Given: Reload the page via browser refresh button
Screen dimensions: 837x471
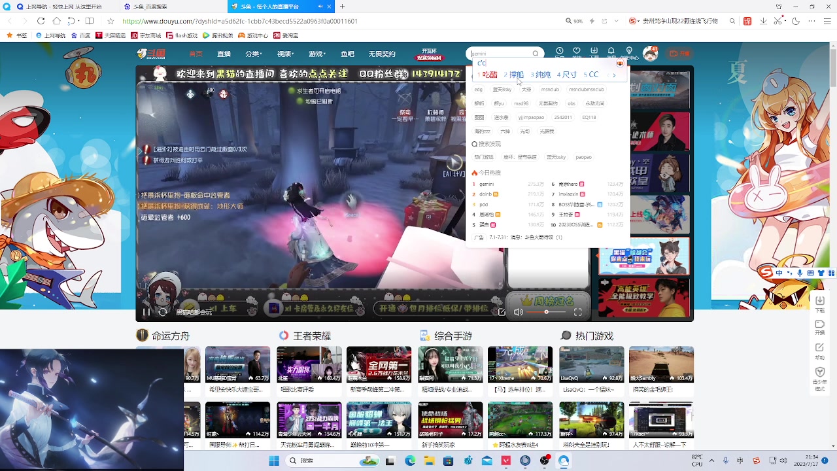Looking at the screenshot, I should 41,21.
